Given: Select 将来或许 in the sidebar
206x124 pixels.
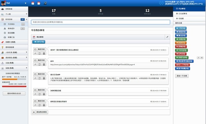Looking at the screenshot, I should click(x=14, y=28).
